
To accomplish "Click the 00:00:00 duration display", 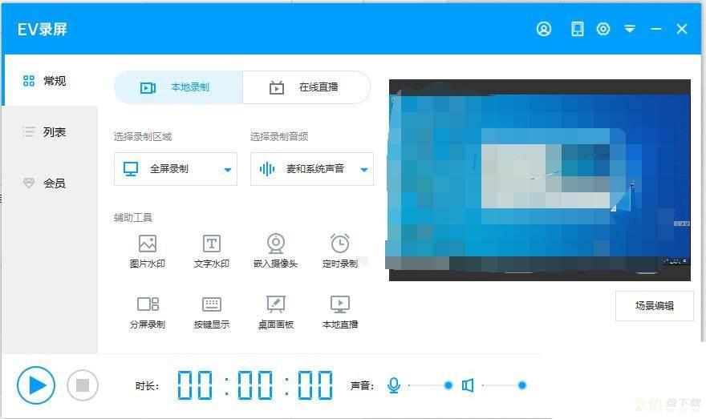I will (x=255, y=385).
